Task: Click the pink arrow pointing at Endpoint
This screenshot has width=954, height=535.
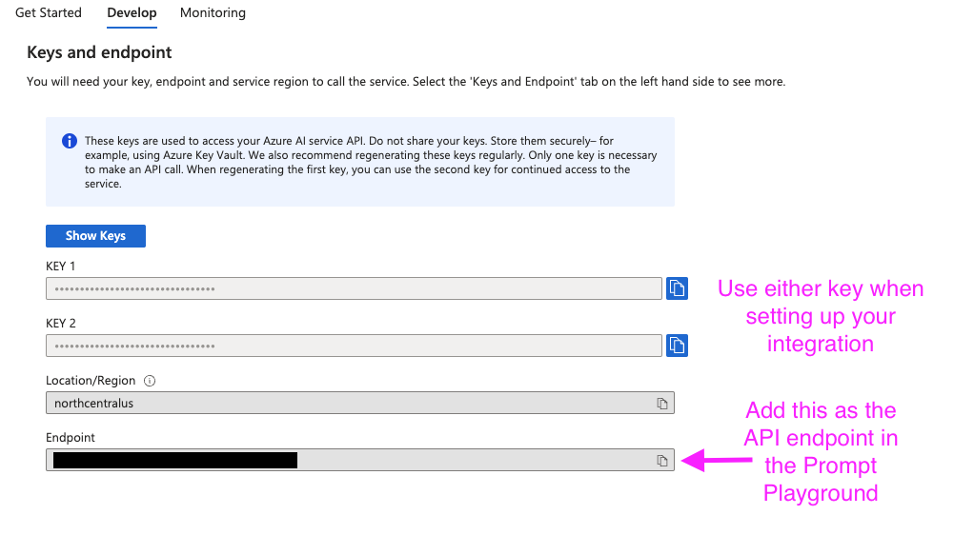Action: coord(717,460)
